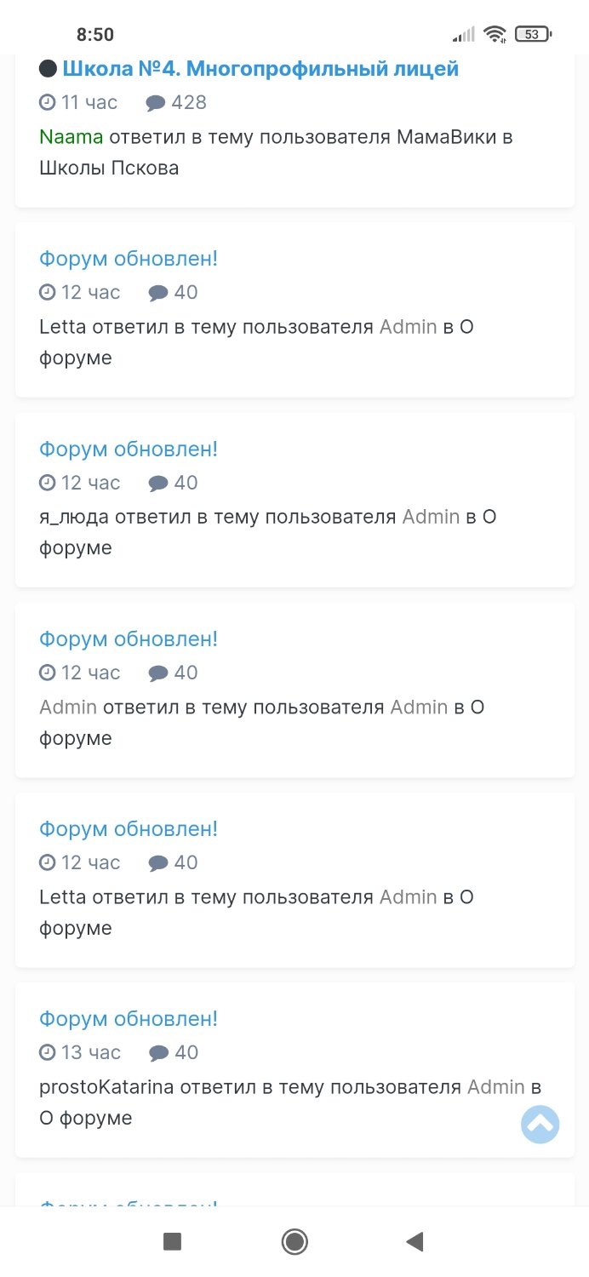Image resolution: width=589 pixels, height=1277 pixels.
Task: Tap the Android home circle button
Action: [x=294, y=1241]
